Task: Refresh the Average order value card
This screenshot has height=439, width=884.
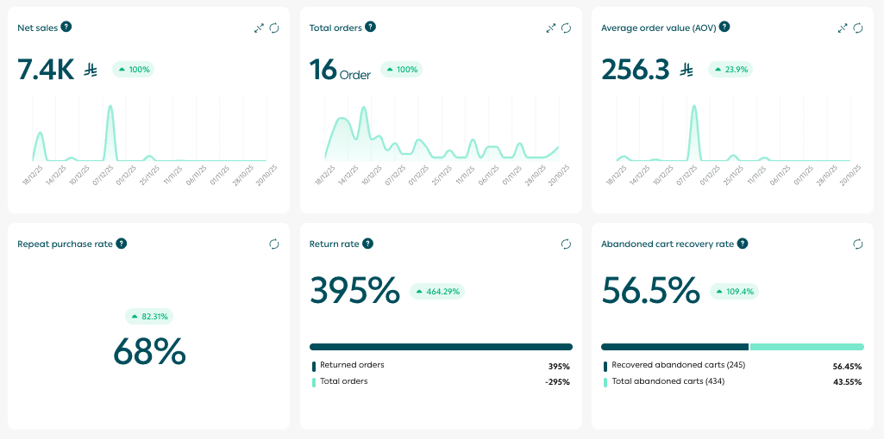Action: tap(858, 28)
